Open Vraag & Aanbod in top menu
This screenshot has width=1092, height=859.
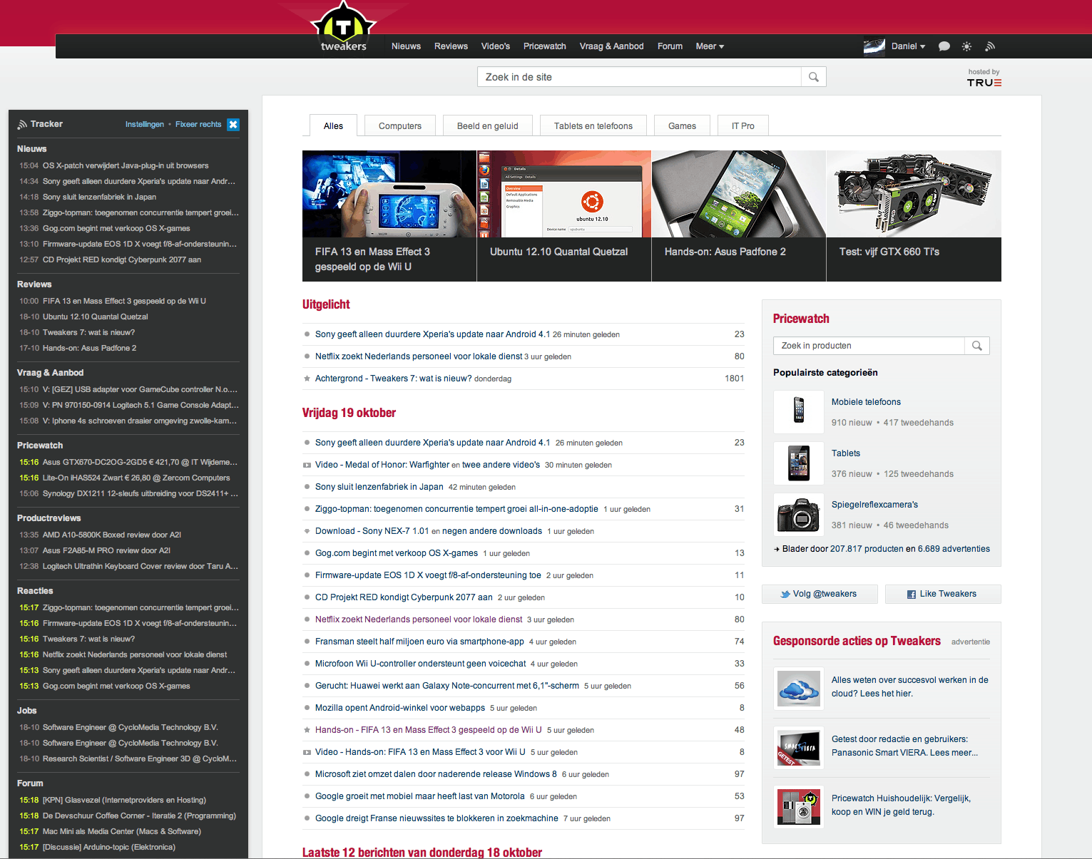click(x=611, y=46)
